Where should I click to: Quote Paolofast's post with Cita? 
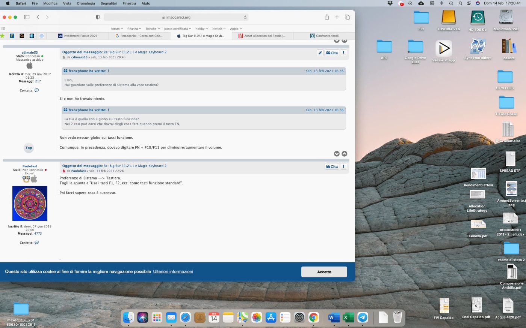pos(332,166)
